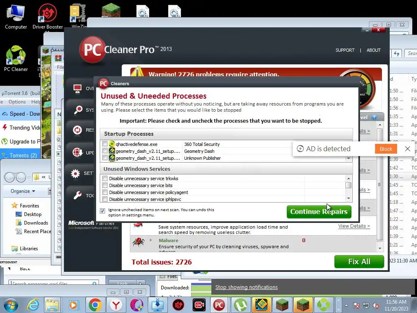Click the volume tray icon
Screen dimensions: 417x313
coord(376,306)
